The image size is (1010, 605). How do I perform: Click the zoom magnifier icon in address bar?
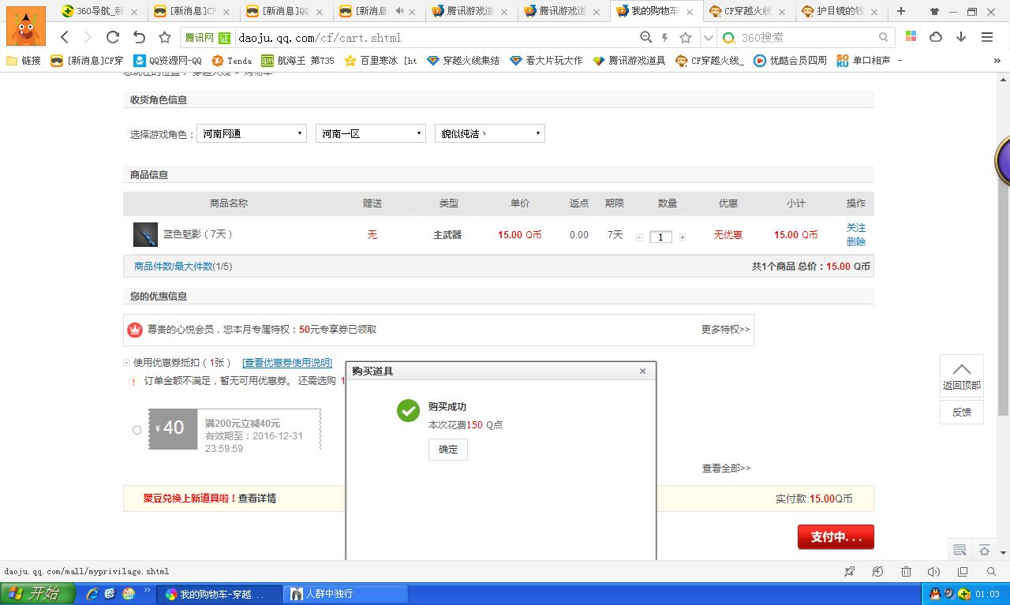tap(646, 37)
